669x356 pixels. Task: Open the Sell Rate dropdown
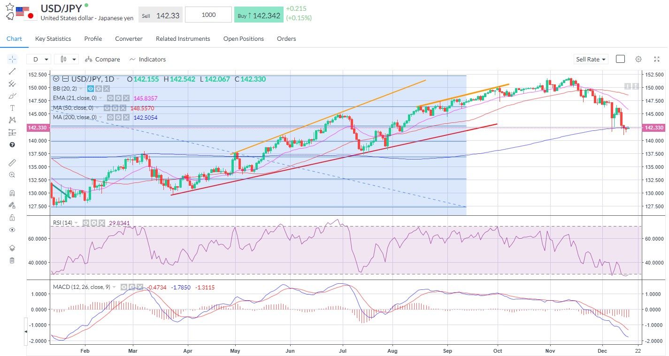pyautogui.click(x=591, y=59)
